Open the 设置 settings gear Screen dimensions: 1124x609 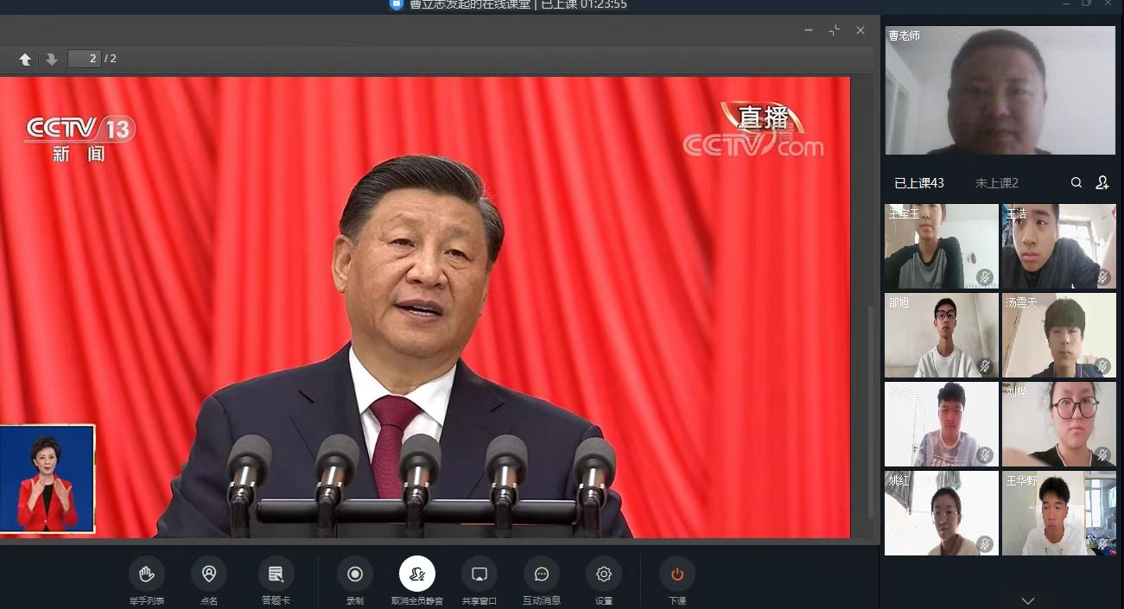[604, 574]
